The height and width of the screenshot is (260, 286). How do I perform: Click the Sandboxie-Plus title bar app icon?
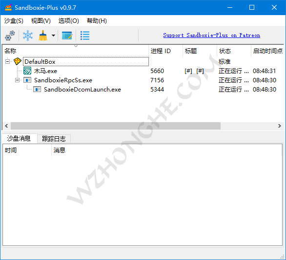pyautogui.click(x=8, y=7)
